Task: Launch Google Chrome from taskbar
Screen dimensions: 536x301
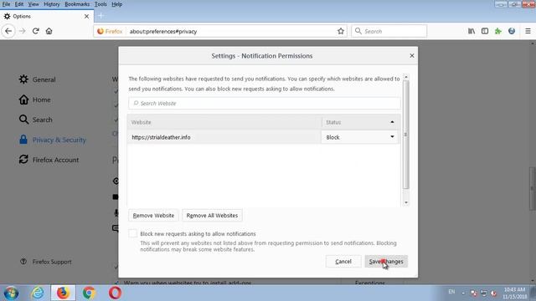Action: point(89,293)
